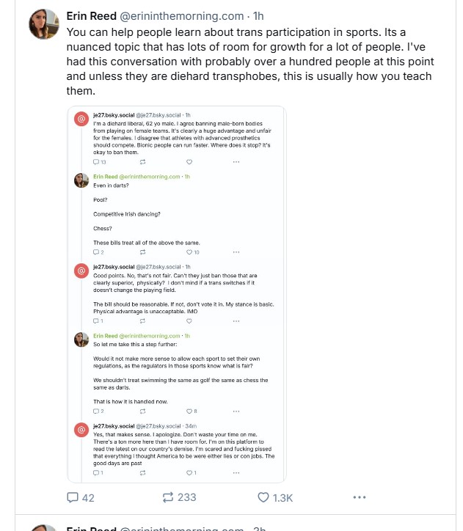Click Erin Reed's avatar beside "Even in darts?"
Screen dimensions: 463x531
82,180
